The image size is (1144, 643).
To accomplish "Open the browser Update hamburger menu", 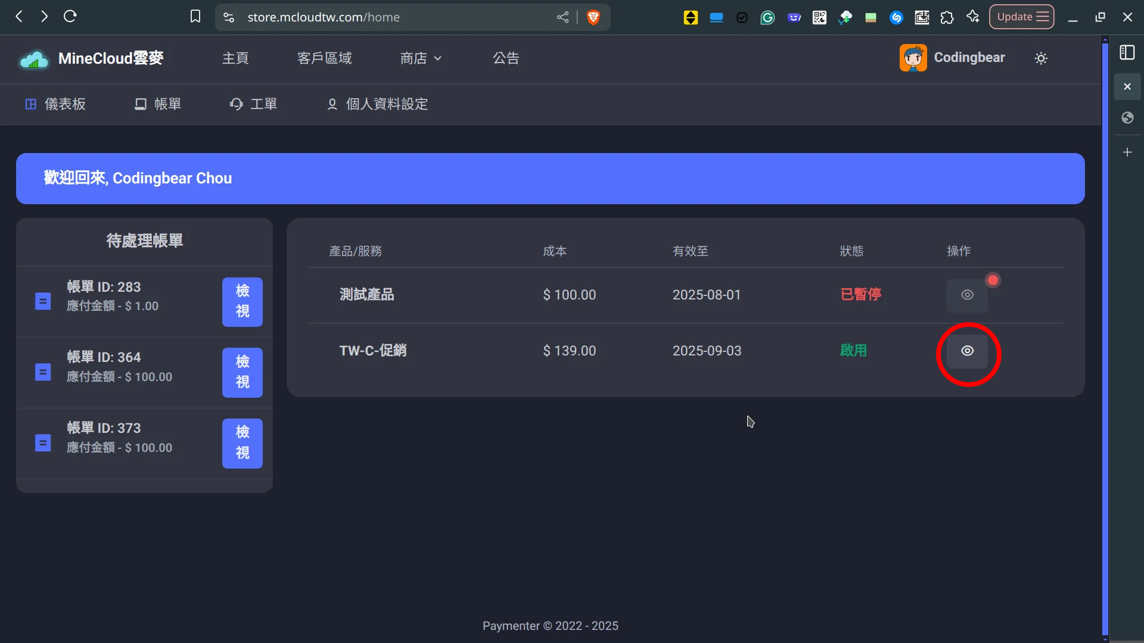I will (1021, 17).
